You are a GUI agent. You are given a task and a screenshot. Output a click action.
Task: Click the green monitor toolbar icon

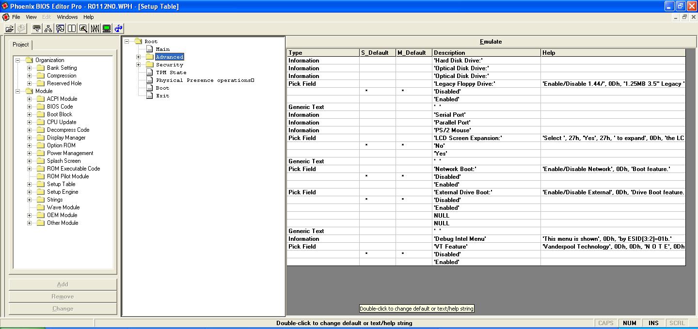[107, 29]
